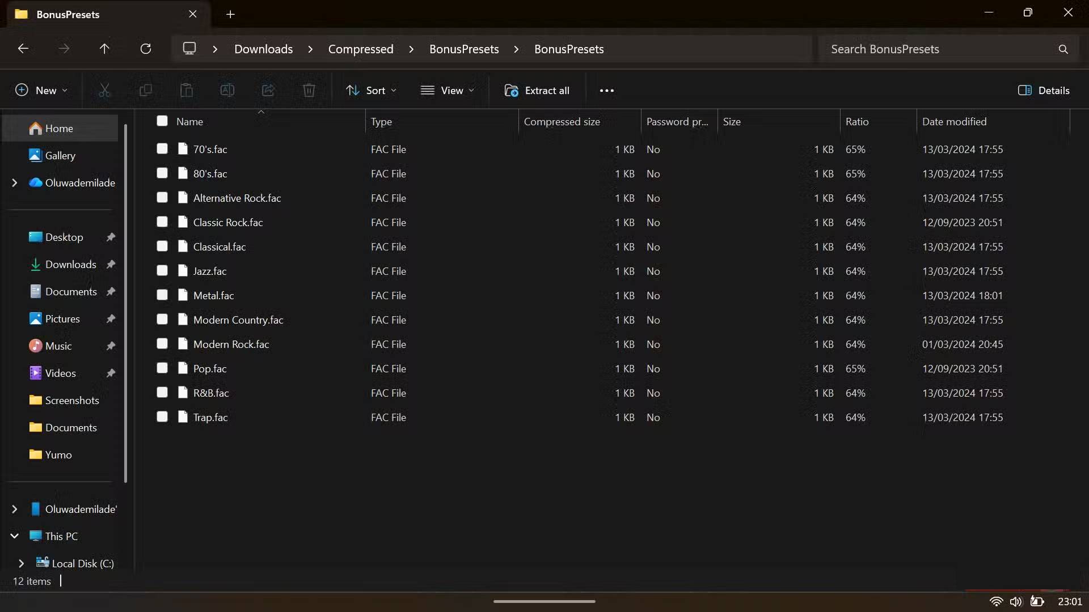Open the three-dot See more menu
This screenshot has width=1089, height=612.
pyautogui.click(x=606, y=90)
